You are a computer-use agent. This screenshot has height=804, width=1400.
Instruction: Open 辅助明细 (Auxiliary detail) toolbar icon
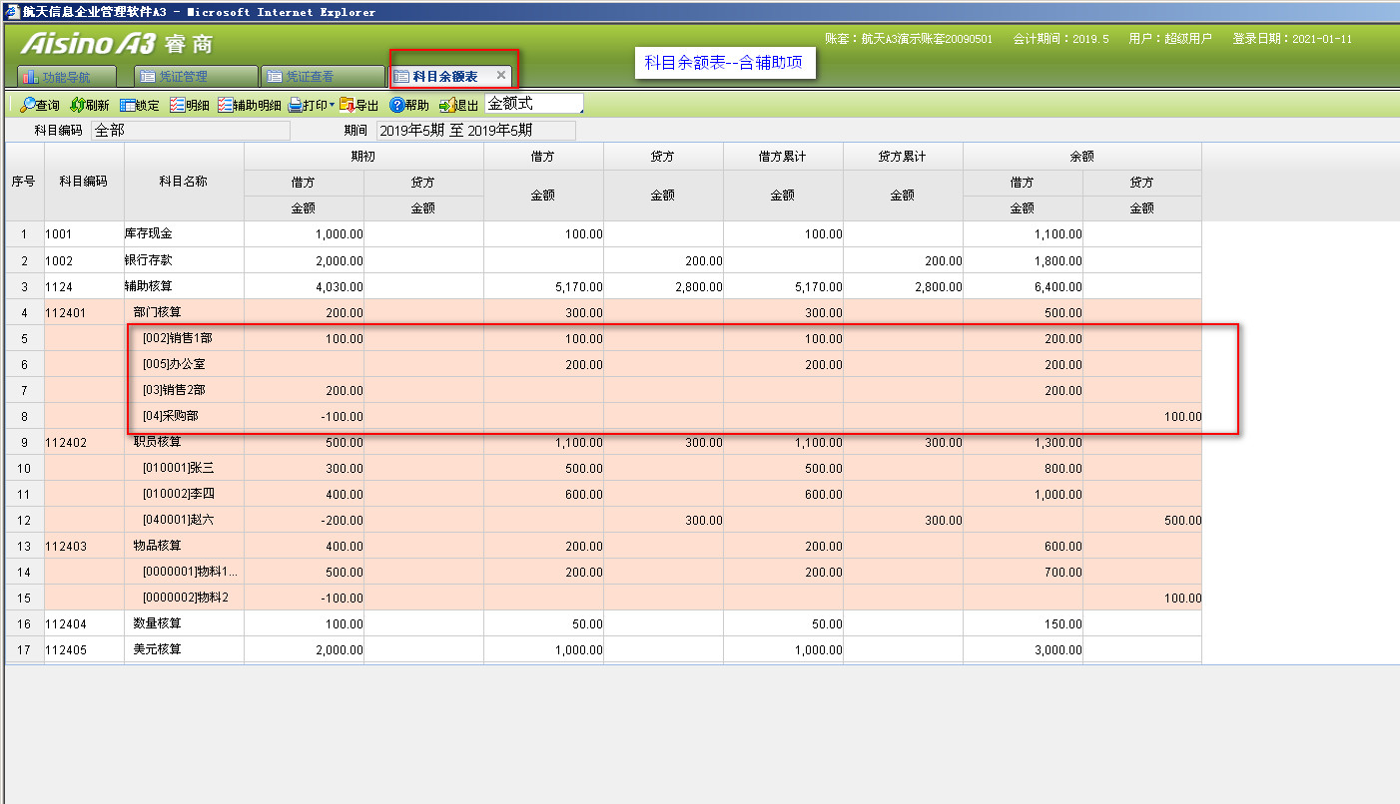[x=225, y=105]
